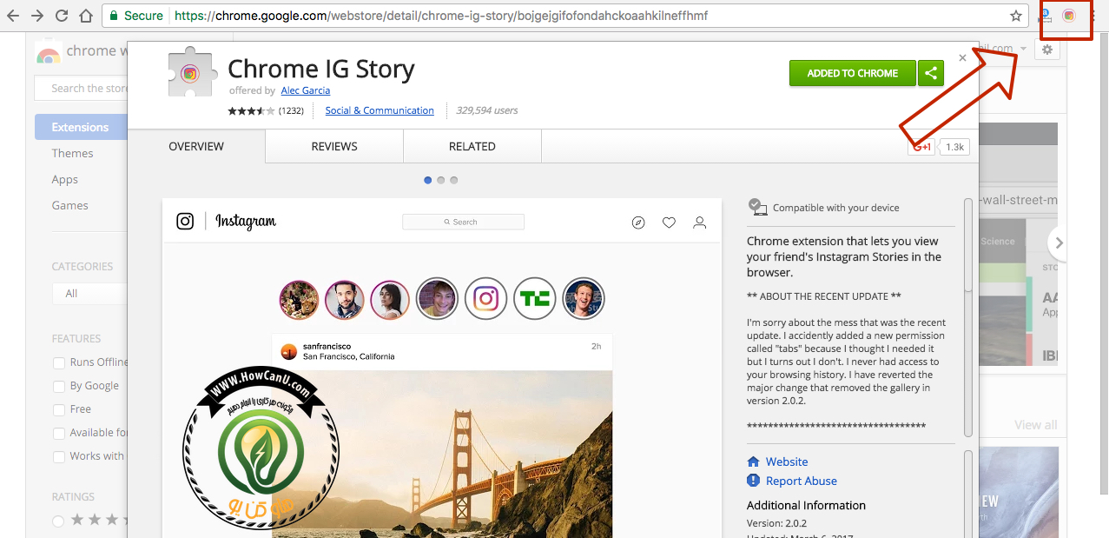This screenshot has width=1109, height=538.
Task: Switch to the OVERVIEW tab
Action: [196, 146]
